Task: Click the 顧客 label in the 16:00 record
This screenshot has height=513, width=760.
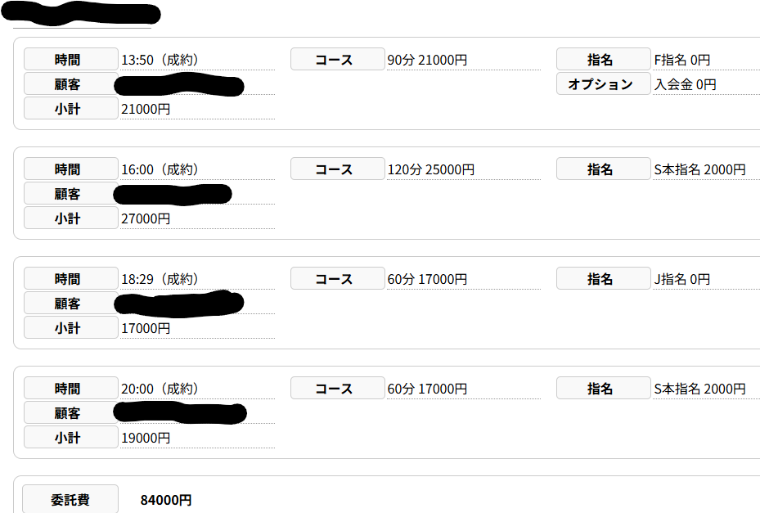Action: pos(70,194)
